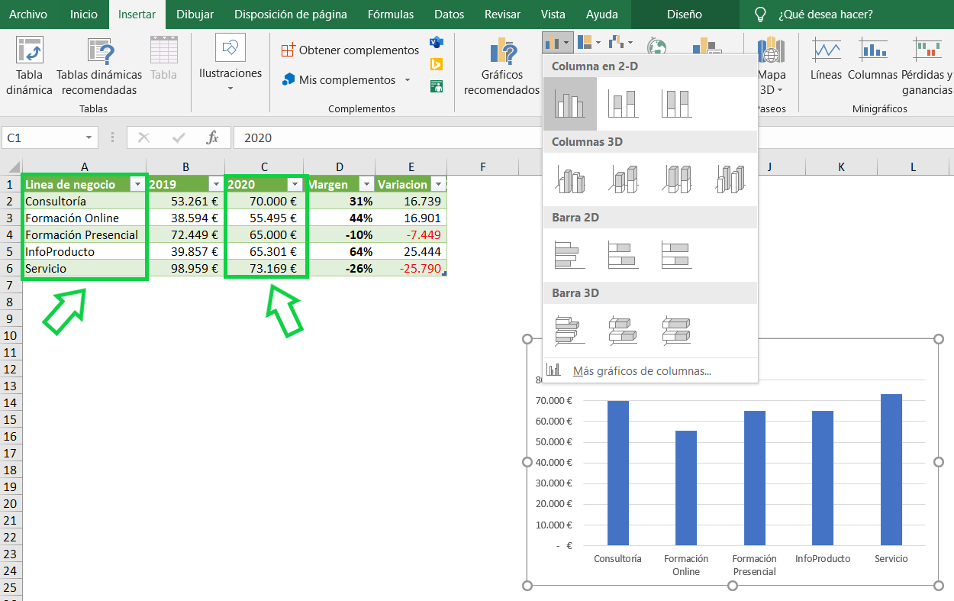
Task: Click the Insert function fx icon
Action: [213, 137]
